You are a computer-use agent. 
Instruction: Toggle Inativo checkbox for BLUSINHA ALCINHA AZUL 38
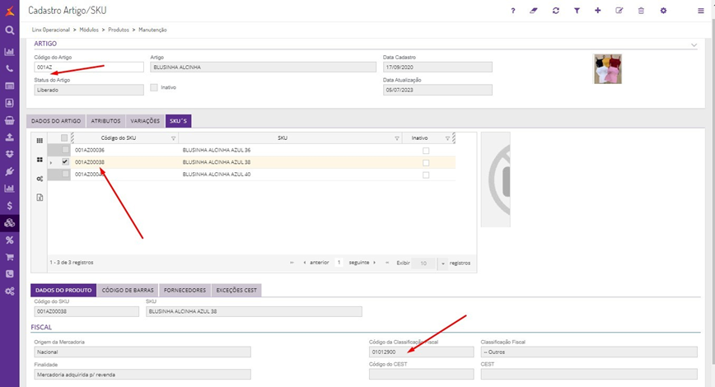(x=426, y=163)
